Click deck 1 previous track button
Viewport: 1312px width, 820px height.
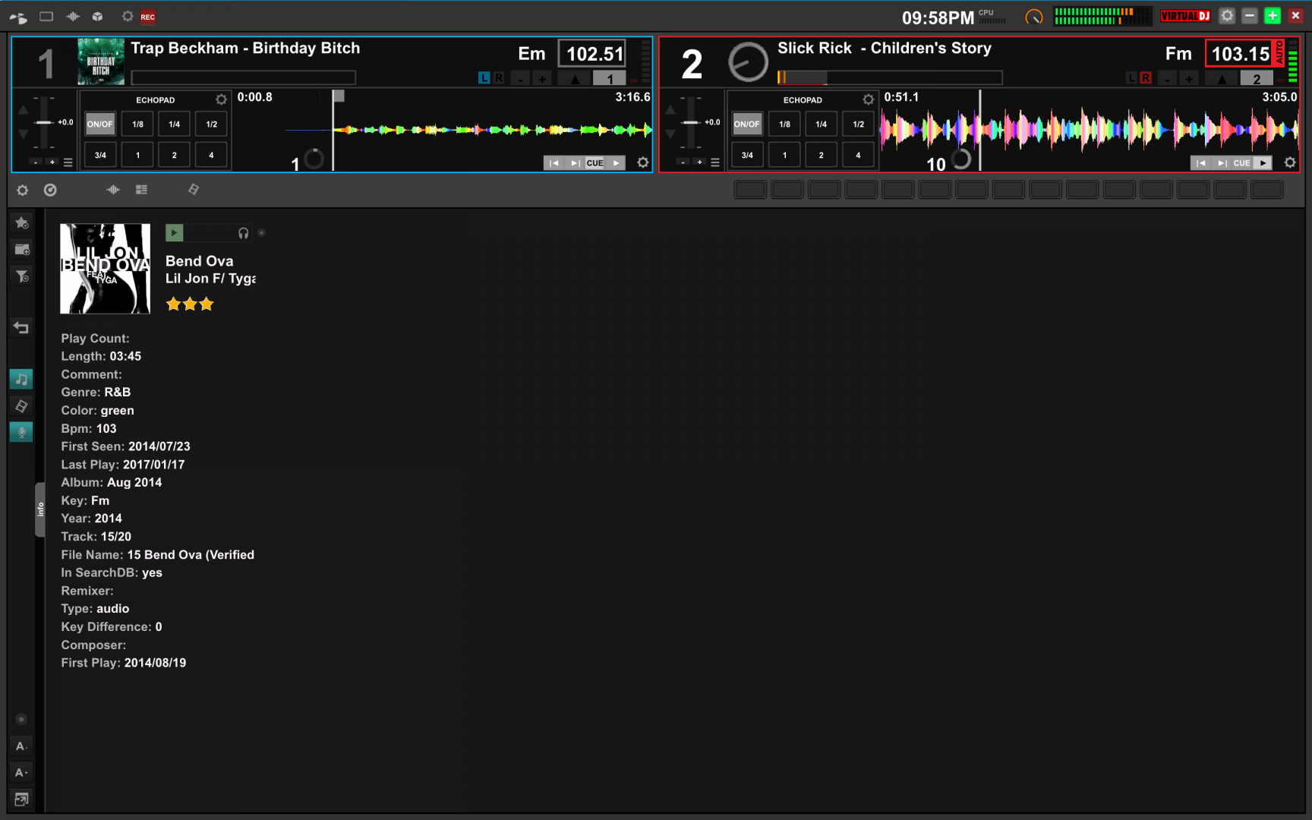pos(554,163)
